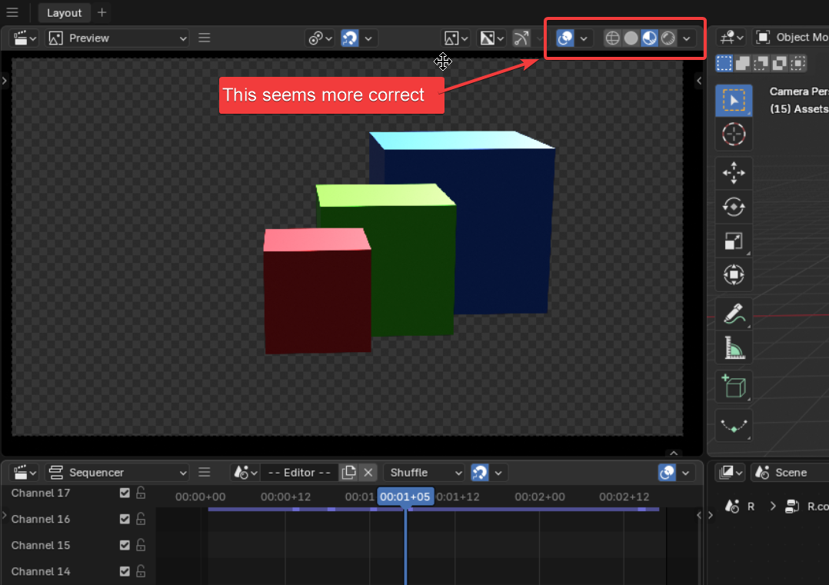829x585 pixels.
Task: Click the -- Editor -- scene name field
Action: 299,473
